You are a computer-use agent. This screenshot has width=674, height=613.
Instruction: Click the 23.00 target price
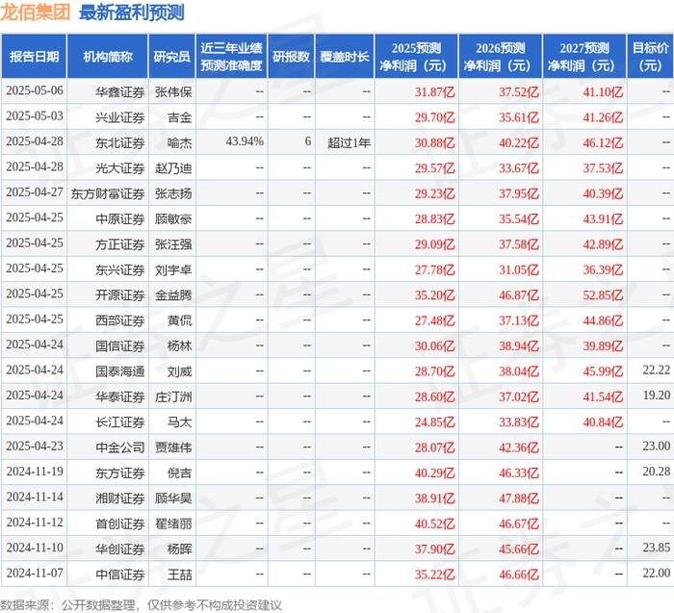(657, 446)
